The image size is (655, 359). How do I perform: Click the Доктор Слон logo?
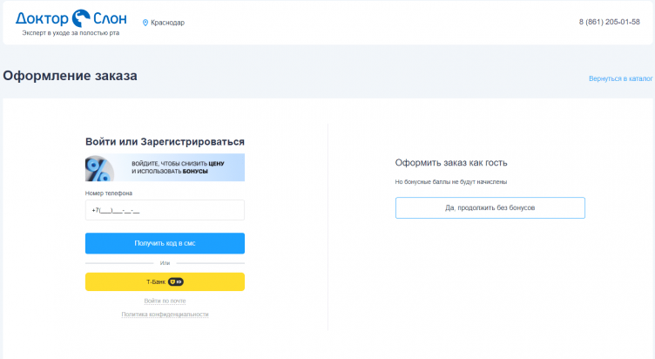click(71, 19)
